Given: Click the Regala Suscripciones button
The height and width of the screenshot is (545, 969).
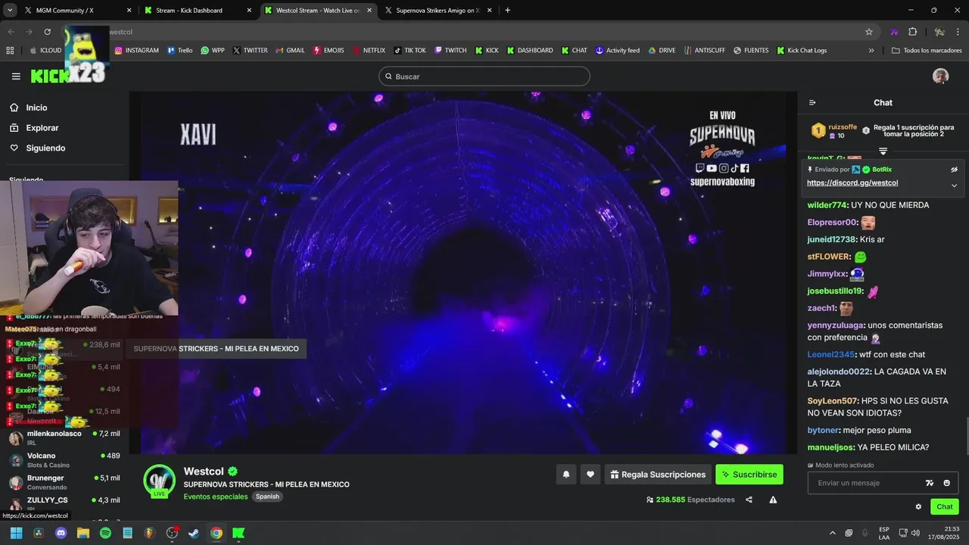Looking at the screenshot, I should [x=658, y=475].
